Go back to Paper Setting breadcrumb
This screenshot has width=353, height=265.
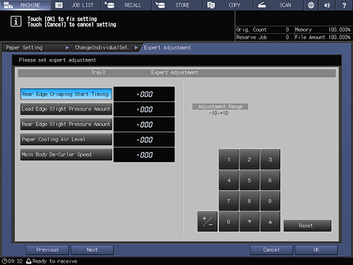tap(36, 48)
